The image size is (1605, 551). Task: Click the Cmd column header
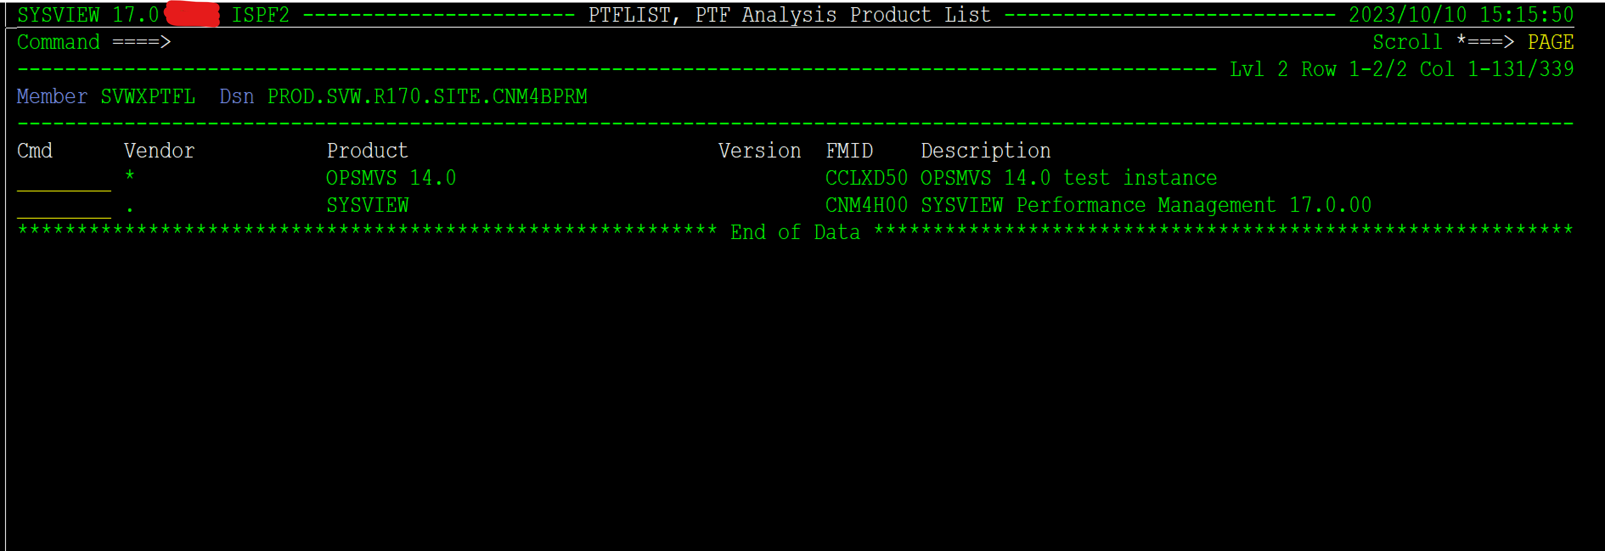[x=35, y=151]
